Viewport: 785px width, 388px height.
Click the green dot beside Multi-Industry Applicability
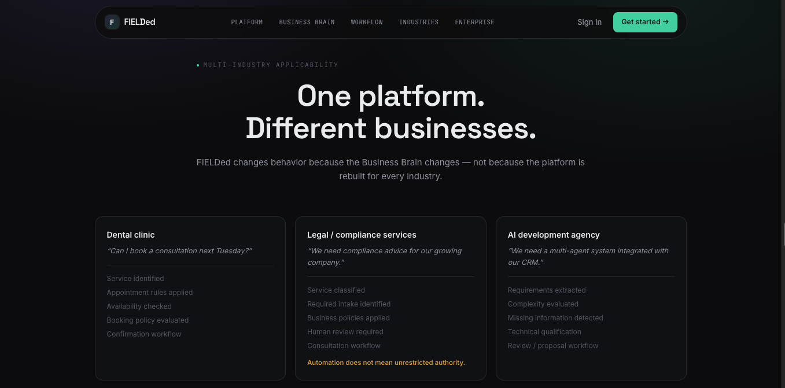(198, 65)
